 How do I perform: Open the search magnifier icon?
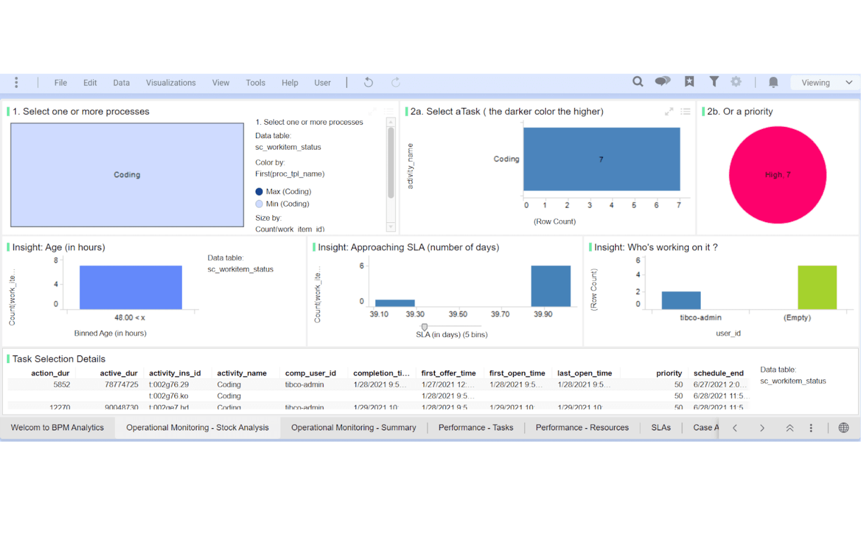click(638, 82)
